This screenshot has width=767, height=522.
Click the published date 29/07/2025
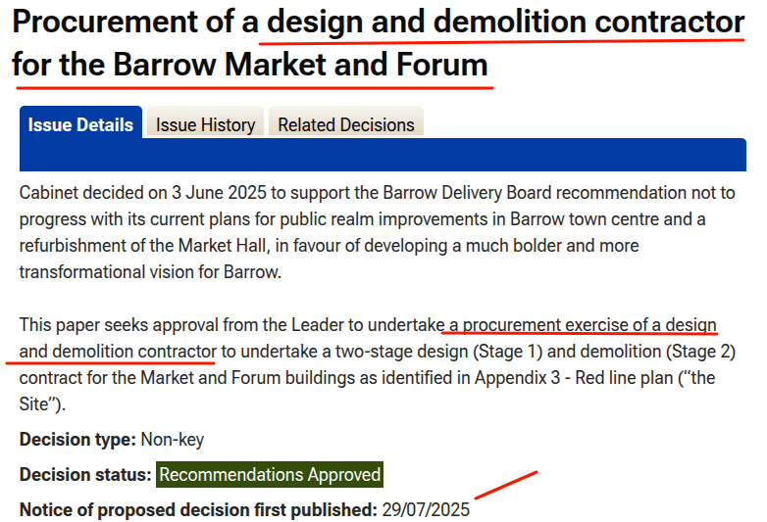426,510
